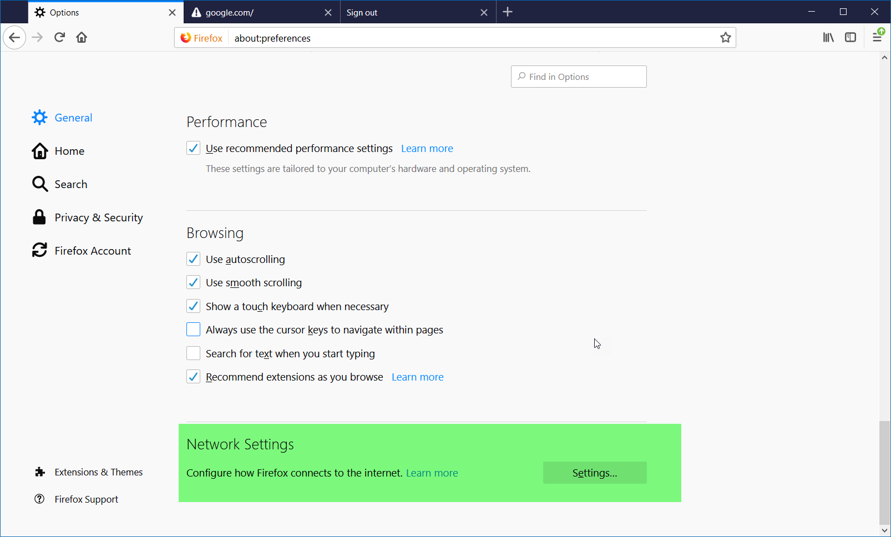Click the Home house icon in sidebar
The image size is (891, 537).
39,151
